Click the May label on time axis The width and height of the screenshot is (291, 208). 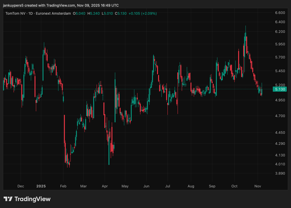pyautogui.click(x=125, y=186)
